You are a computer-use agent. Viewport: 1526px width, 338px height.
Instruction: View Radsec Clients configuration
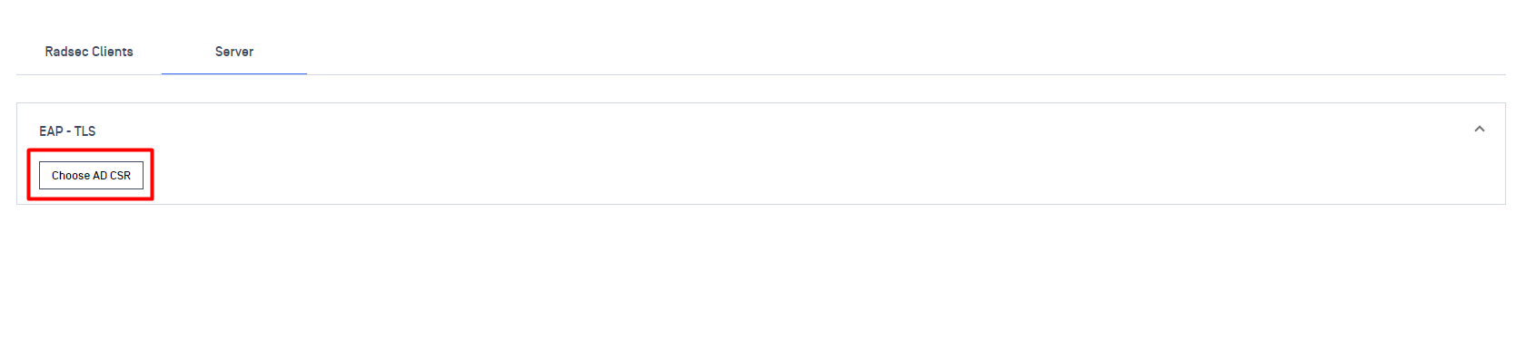(89, 52)
